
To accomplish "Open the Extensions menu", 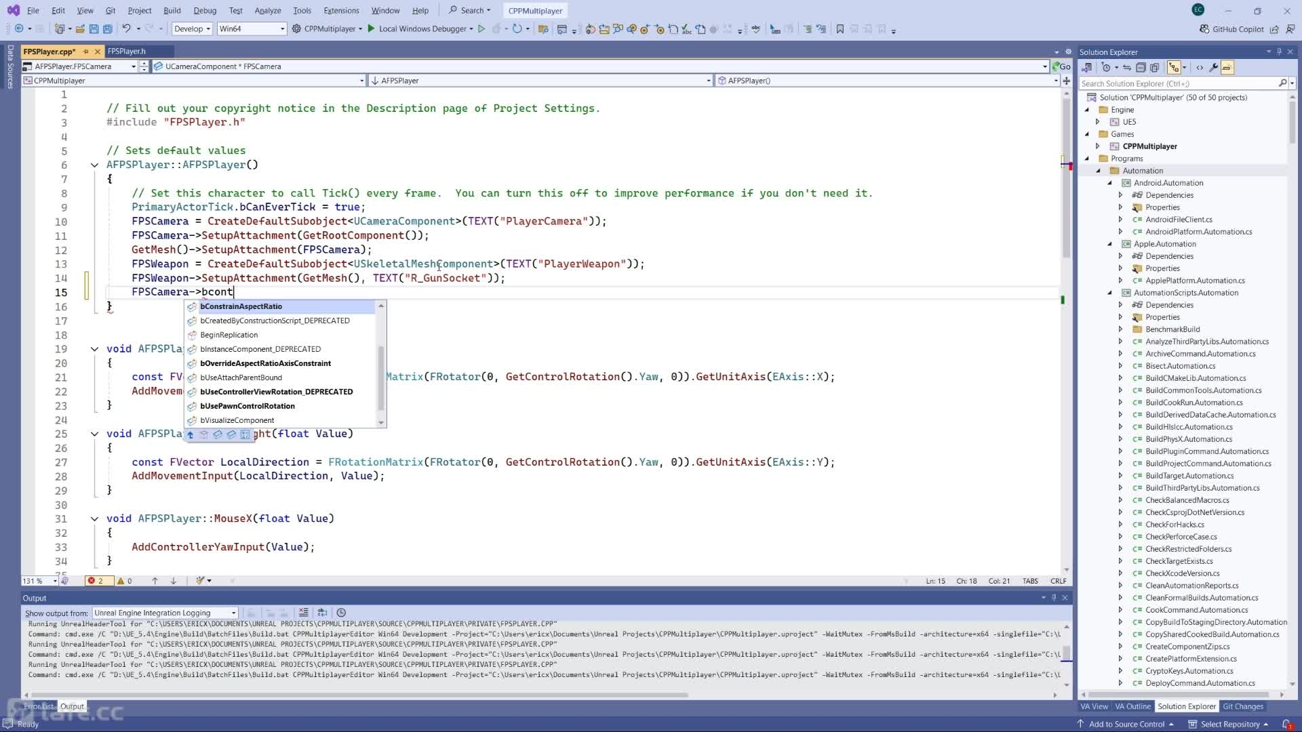I will [x=341, y=10].
